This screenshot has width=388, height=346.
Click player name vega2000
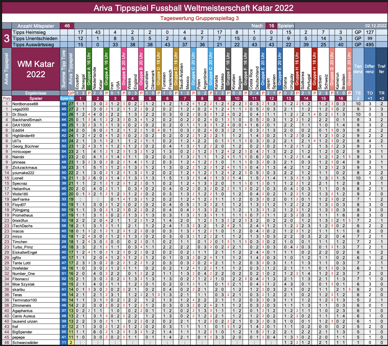(20, 109)
